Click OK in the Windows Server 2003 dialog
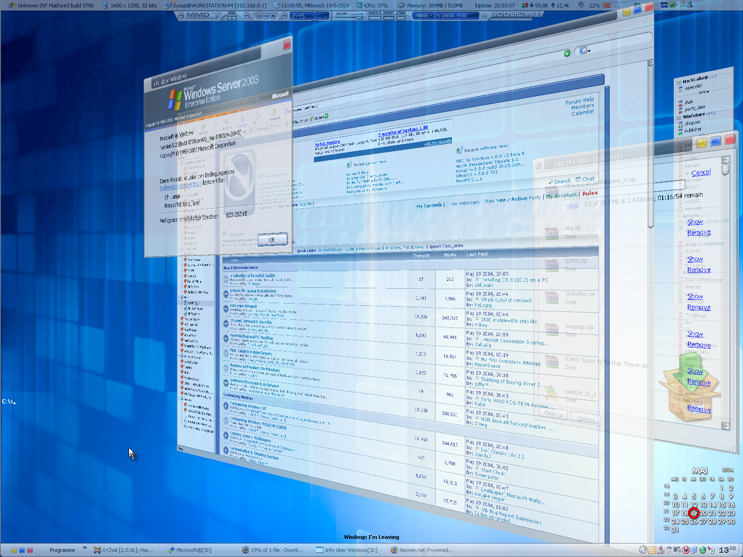Image resolution: width=743 pixels, height=557 pixels. point(272,240)
